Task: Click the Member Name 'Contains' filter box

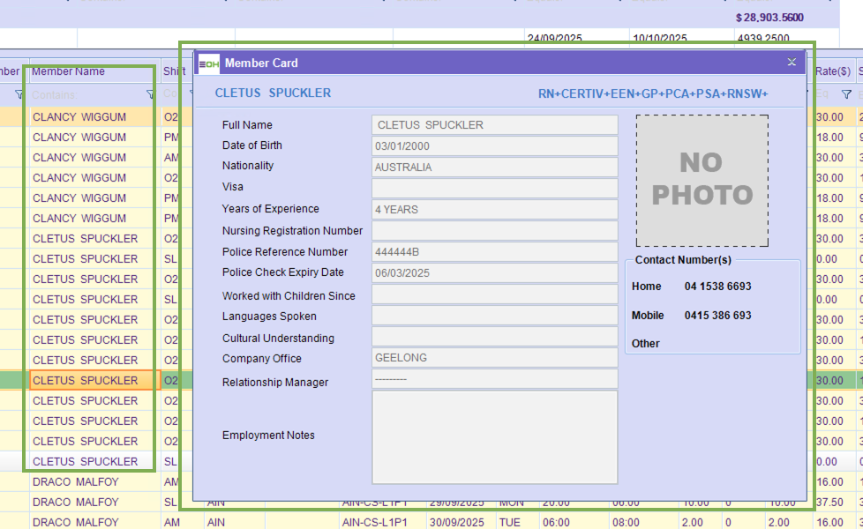Action: pyautogui.click(x=84, y=94)
